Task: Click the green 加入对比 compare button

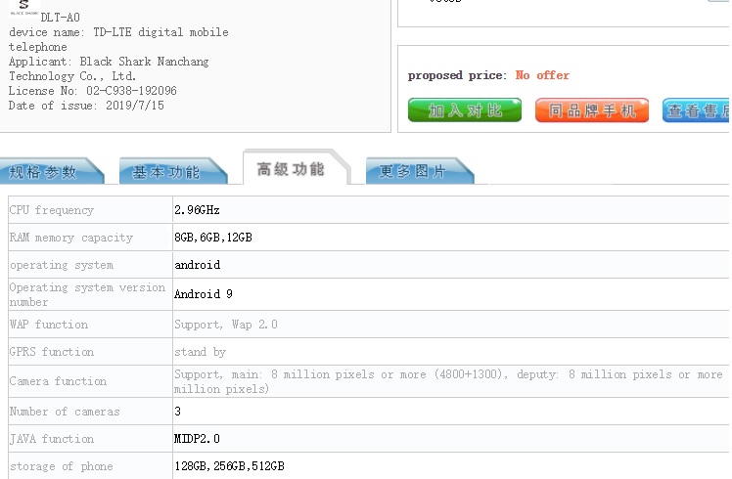Action: click(465, 110)
